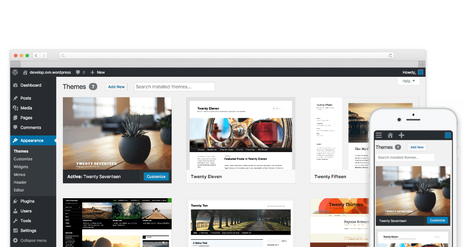Click the WordPress logo in admin bar

click(x=16, y=72)
